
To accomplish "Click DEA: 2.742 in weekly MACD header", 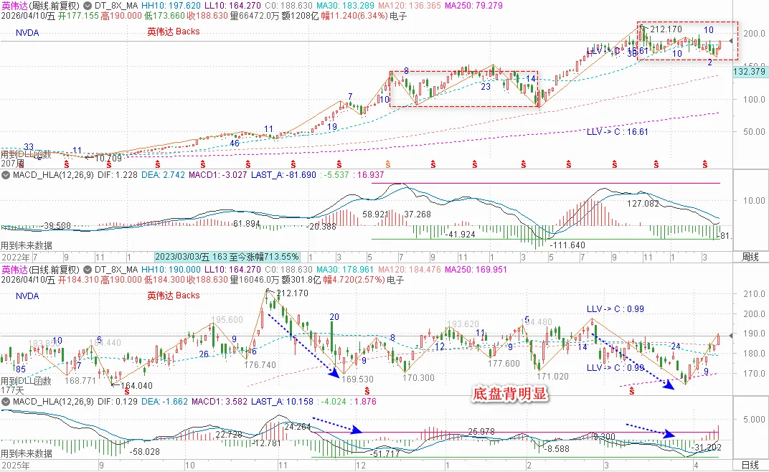I will (x=162, y=175).
